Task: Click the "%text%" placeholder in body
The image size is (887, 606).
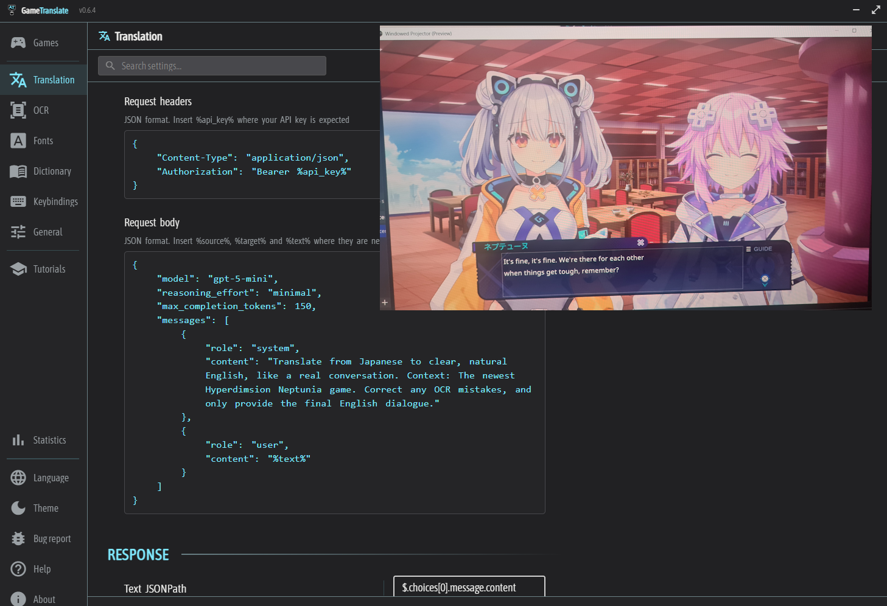Action: pyautogui.click(x=289, y=459)
